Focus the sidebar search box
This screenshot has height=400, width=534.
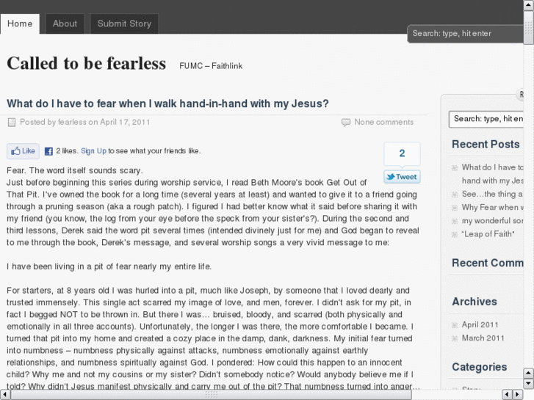(486, 119)
